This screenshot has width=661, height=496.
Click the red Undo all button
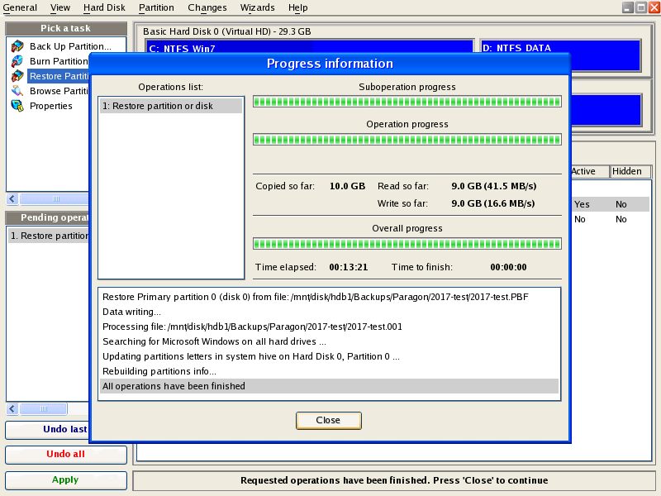point(65,455)
